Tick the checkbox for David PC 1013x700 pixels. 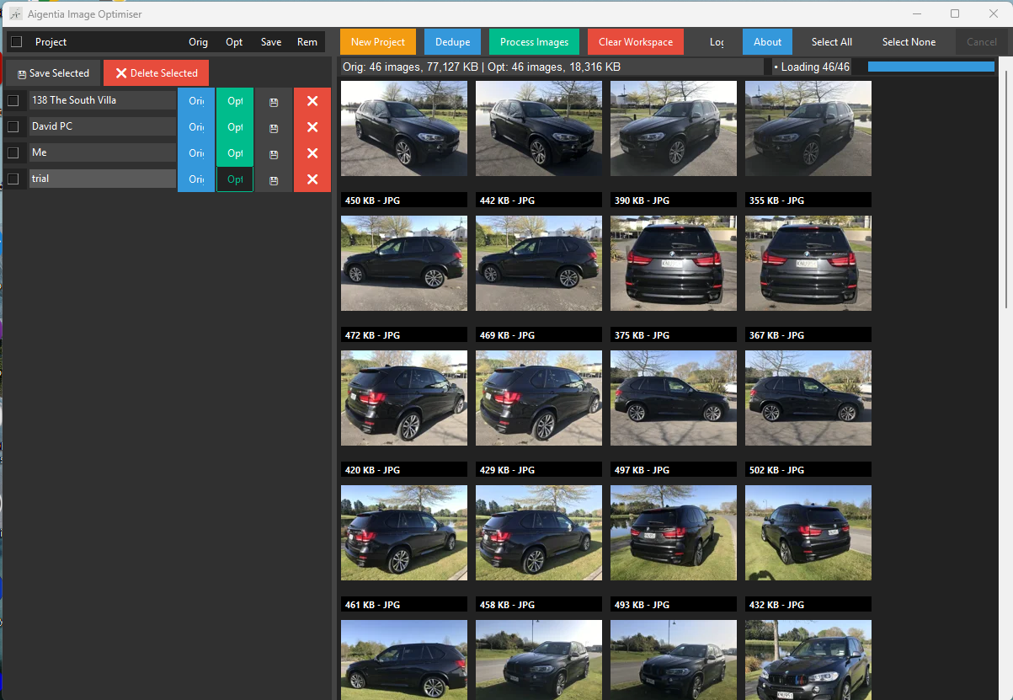click(13, 126)
